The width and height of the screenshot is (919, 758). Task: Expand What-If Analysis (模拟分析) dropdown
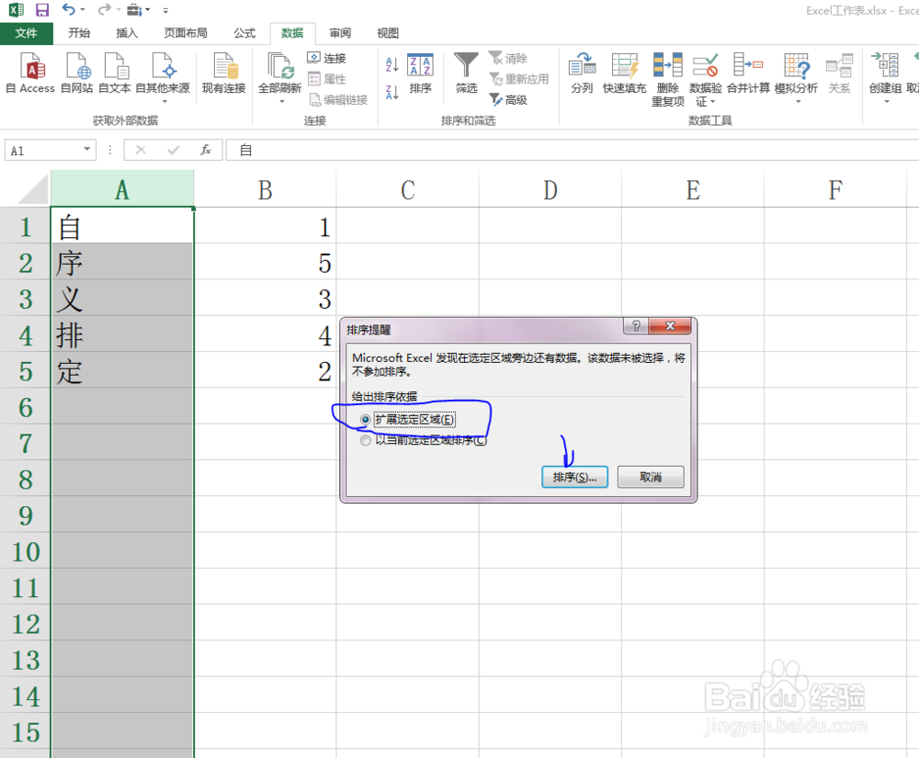pyautogui.click(x=798, y=102)
